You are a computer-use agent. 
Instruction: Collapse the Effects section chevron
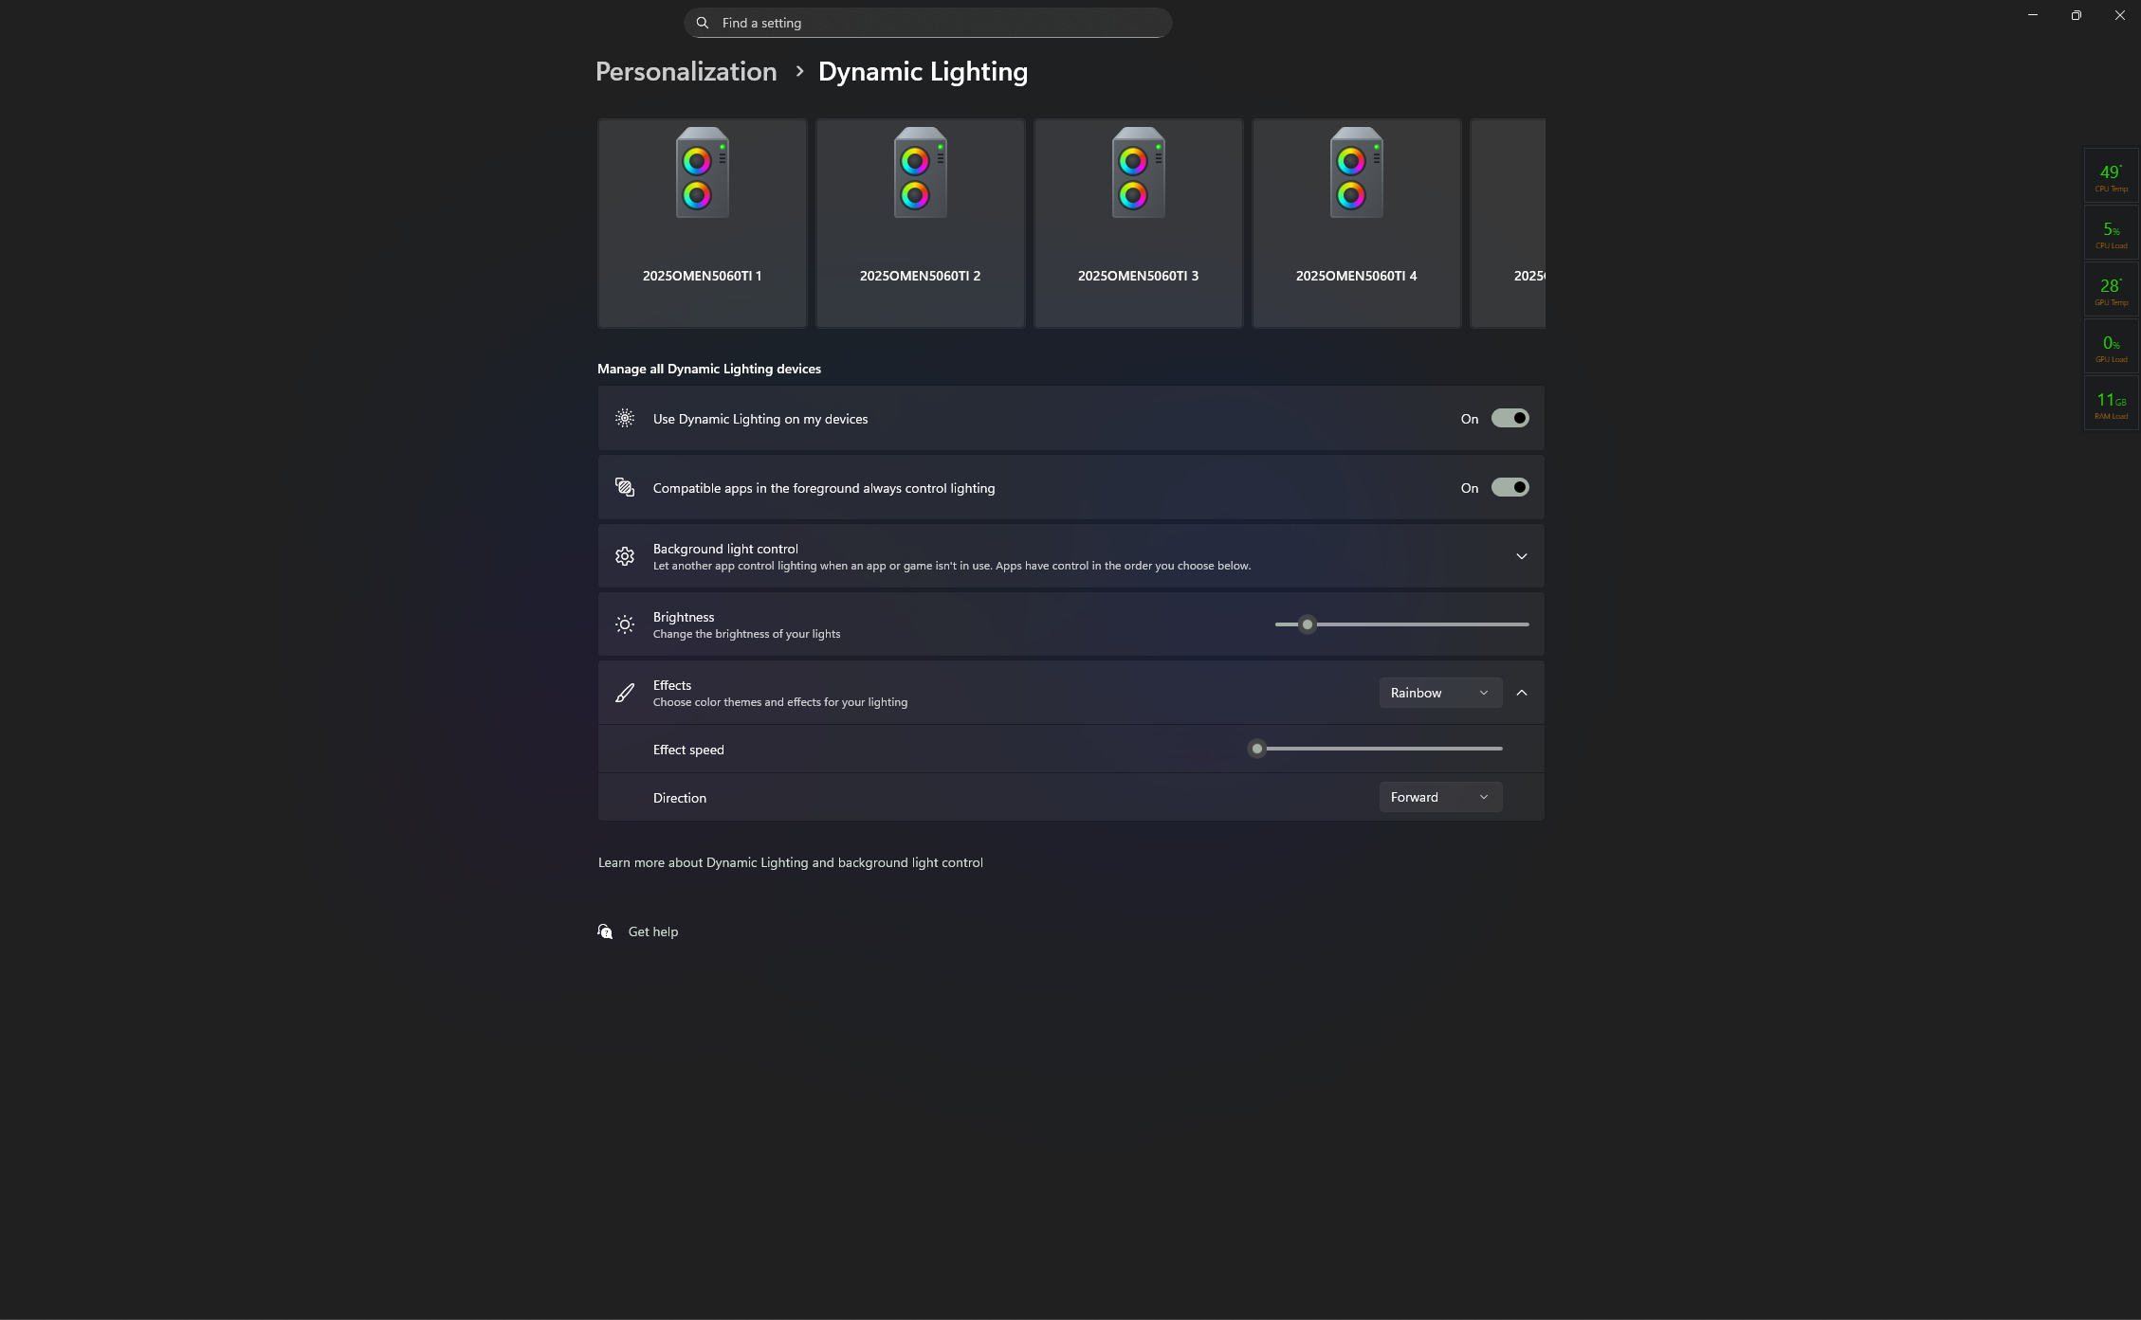pyautogui.click(x=1521, y=693)
